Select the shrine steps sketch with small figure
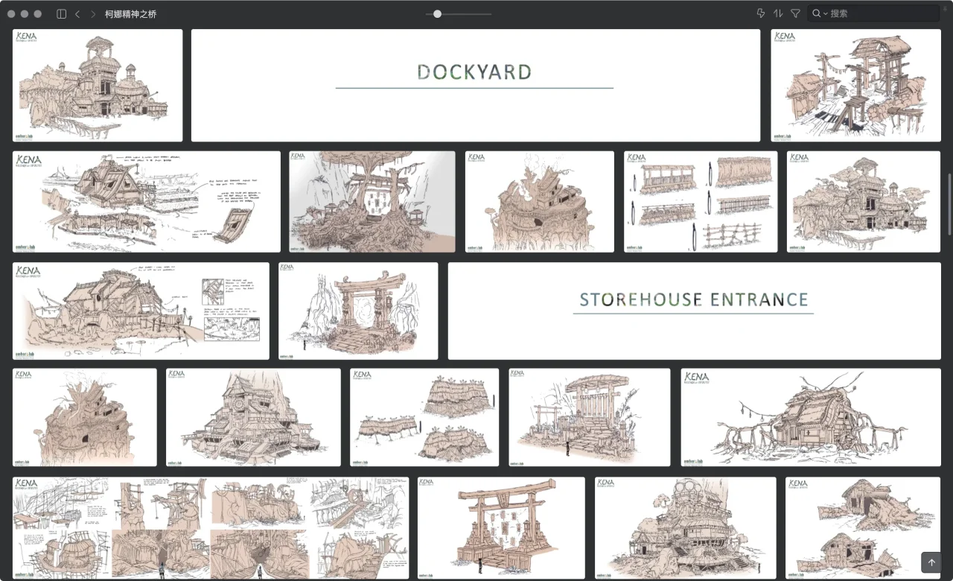The width and height of the screenshot is (953, 581). point(590,417)
